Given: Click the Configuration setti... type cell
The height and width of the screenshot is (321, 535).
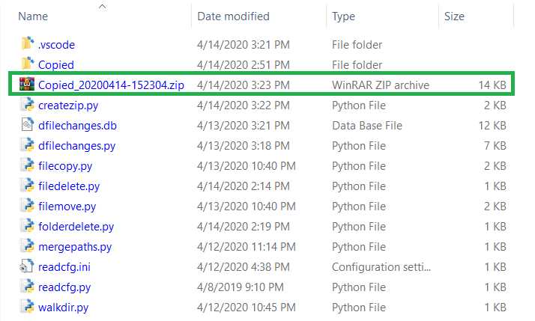Looking at the screenshot, I should [381, 267].
